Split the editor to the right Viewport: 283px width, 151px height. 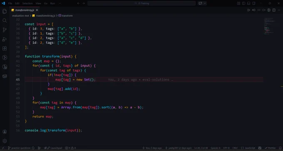pyautogui.click(x=274, y=10)
